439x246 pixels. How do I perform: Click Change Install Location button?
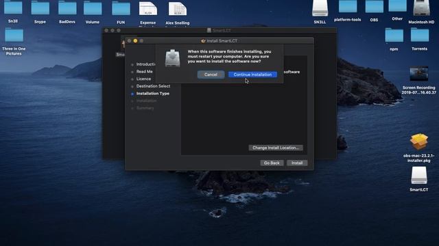pyautogui.click(x=276, y=148)
